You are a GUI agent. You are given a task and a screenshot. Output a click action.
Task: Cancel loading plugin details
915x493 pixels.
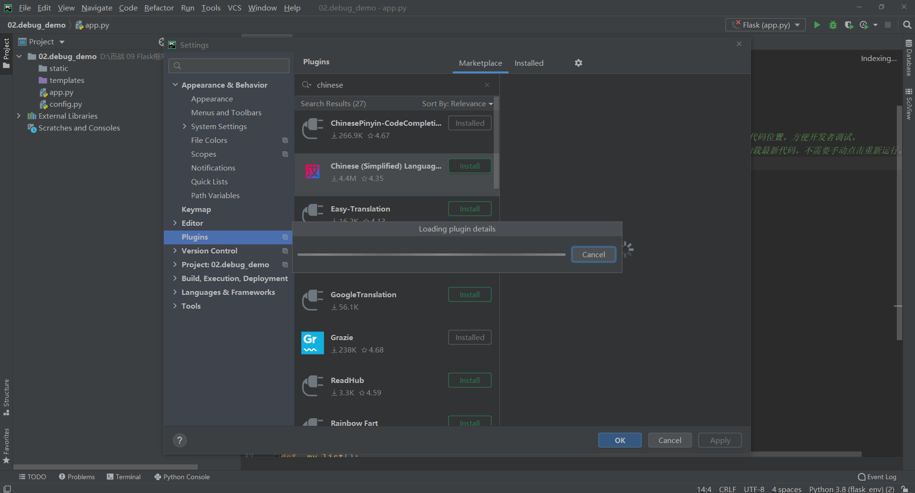point(593,254)
